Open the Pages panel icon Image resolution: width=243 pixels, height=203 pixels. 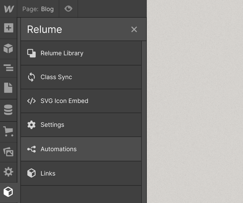tap(8, 88)
